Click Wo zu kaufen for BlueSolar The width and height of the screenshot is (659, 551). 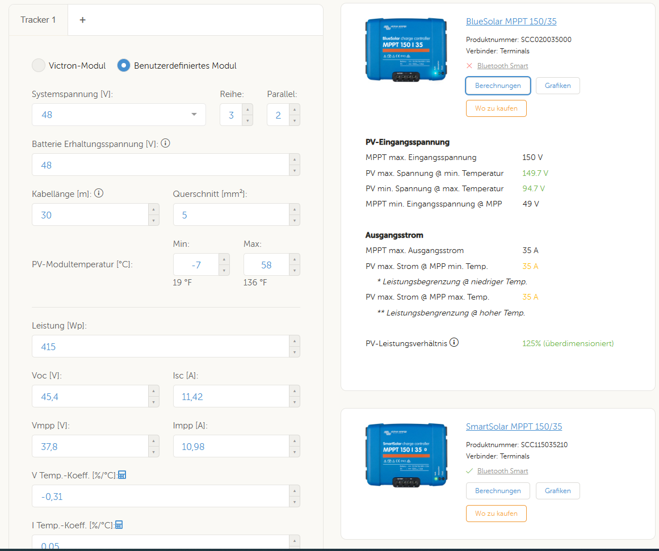pyautogui.click(x=496, y=108)
